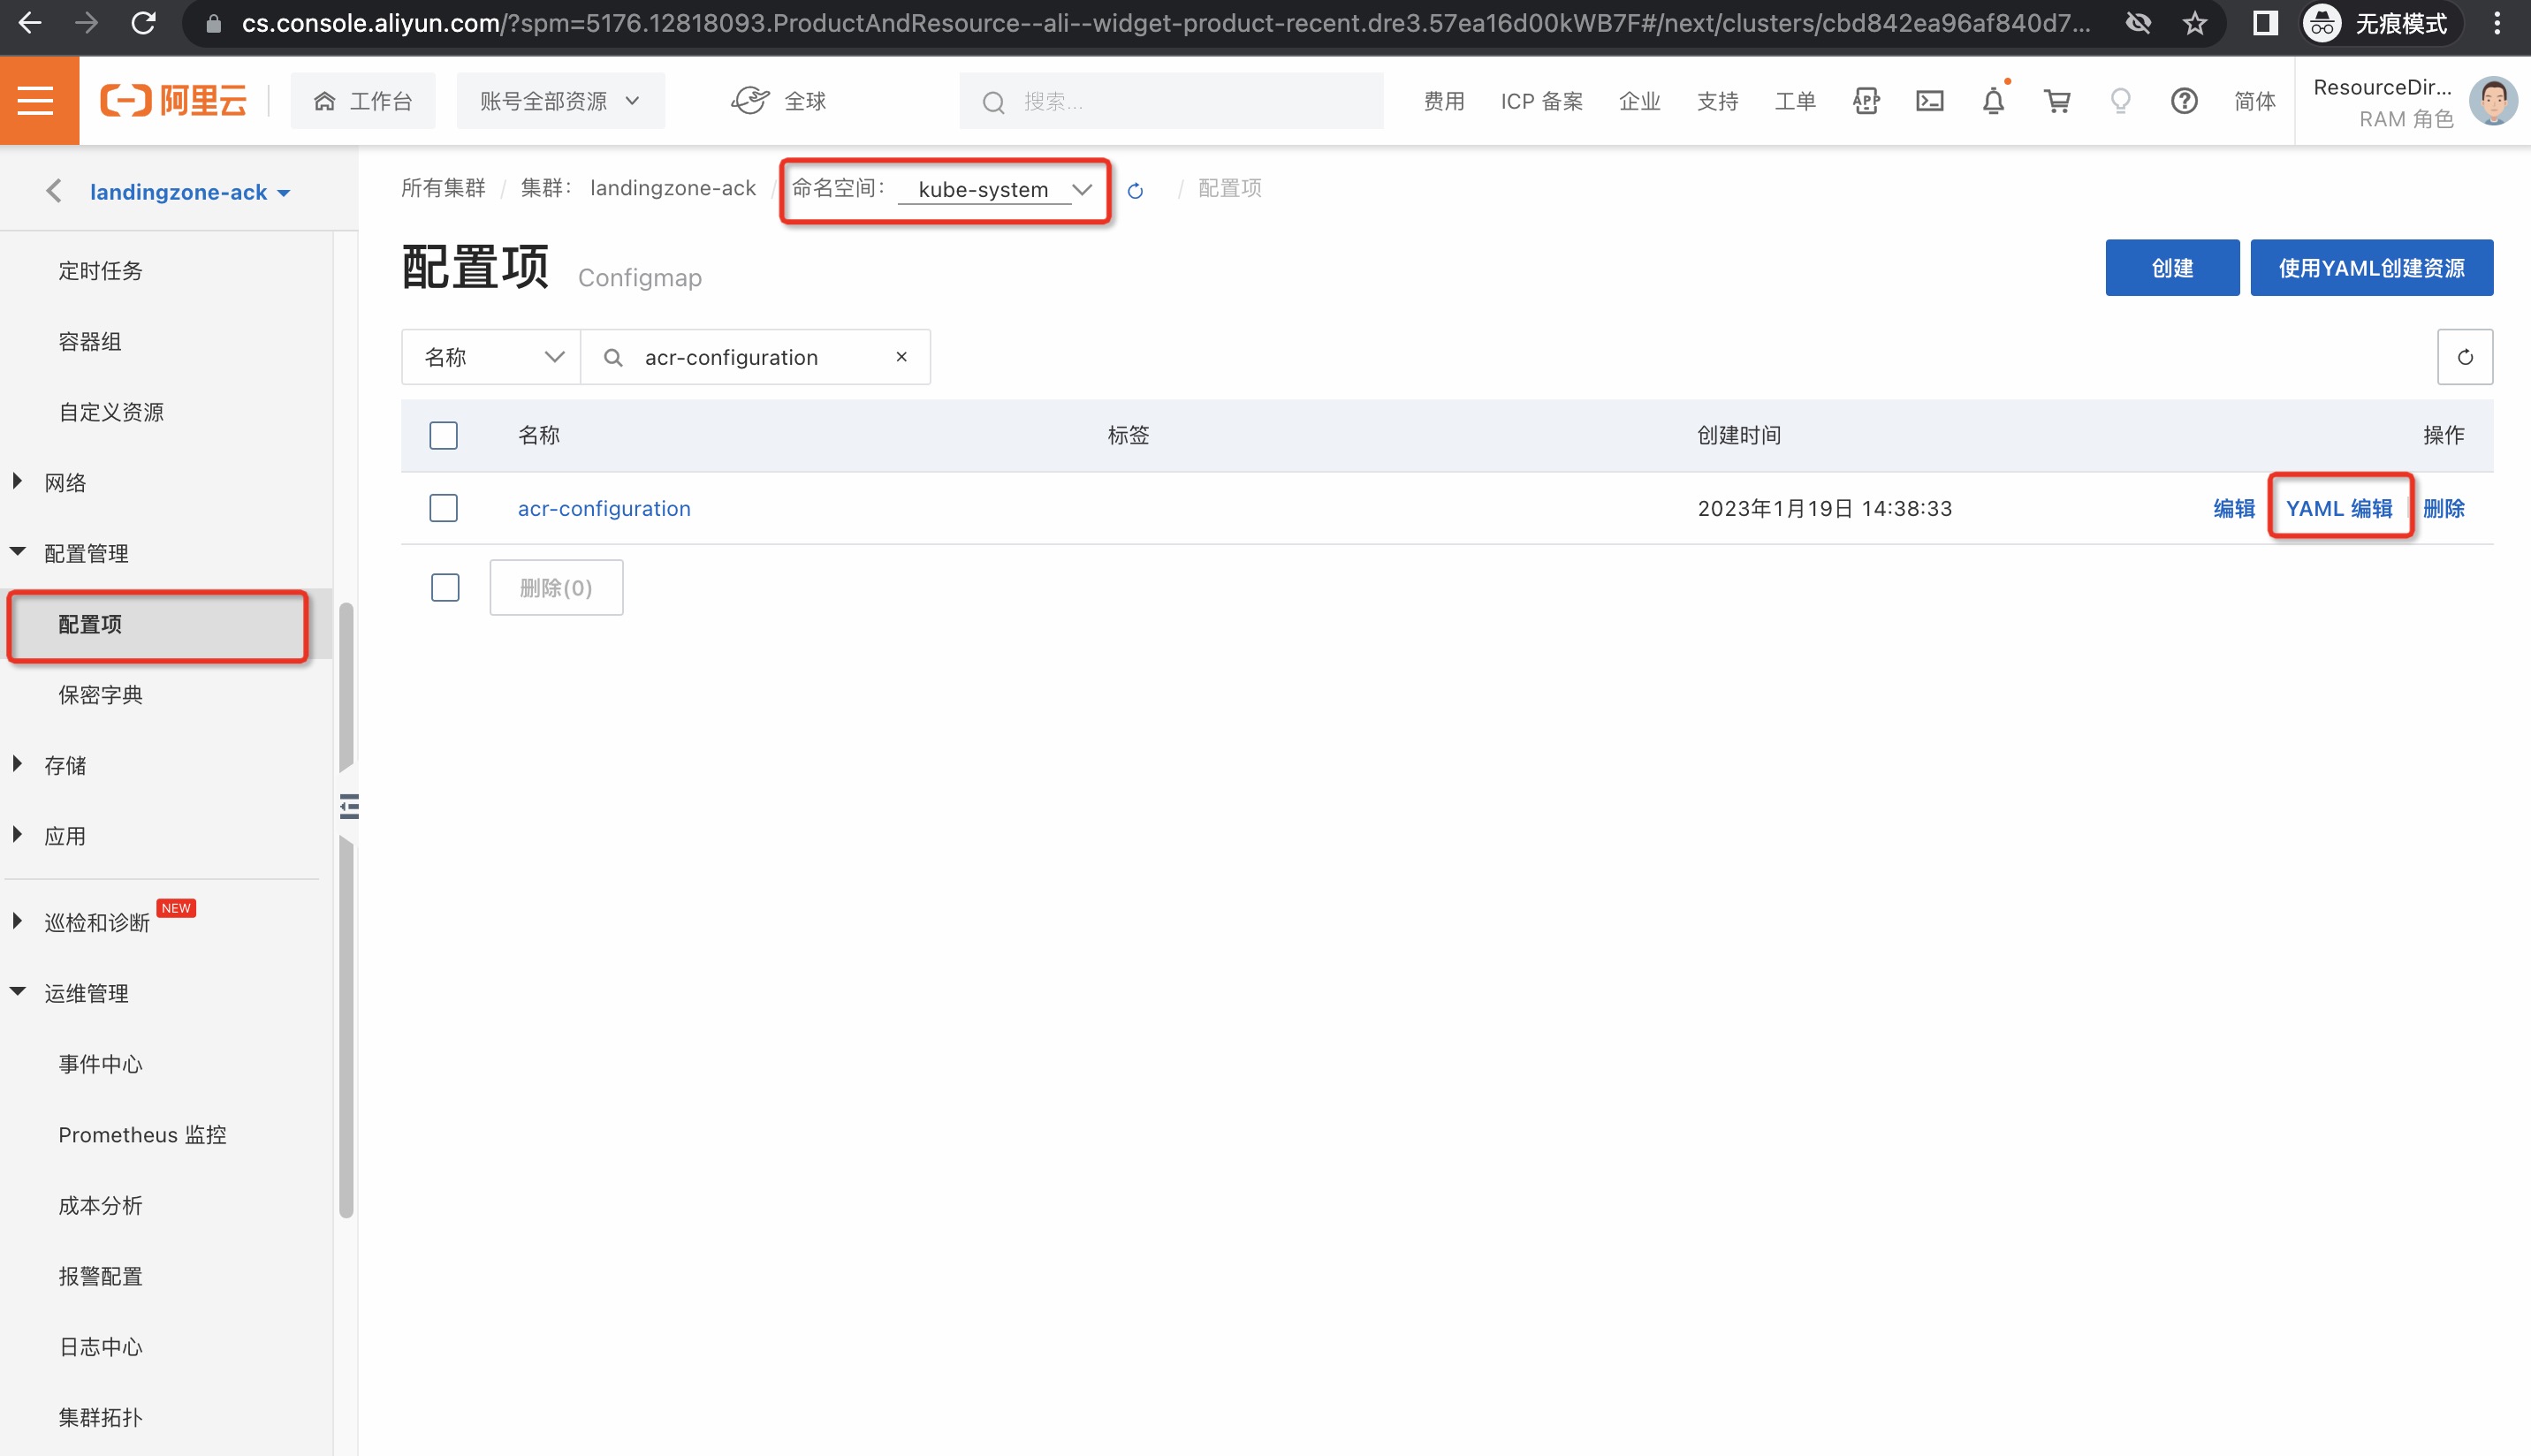Click the 费用 top menu
Viewport: 2531px width, 1456px height.
pyautogui.click(x=1444, y=101)
